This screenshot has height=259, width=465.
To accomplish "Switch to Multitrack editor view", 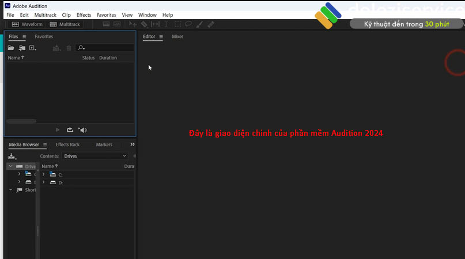I will (x=65, y=24).
